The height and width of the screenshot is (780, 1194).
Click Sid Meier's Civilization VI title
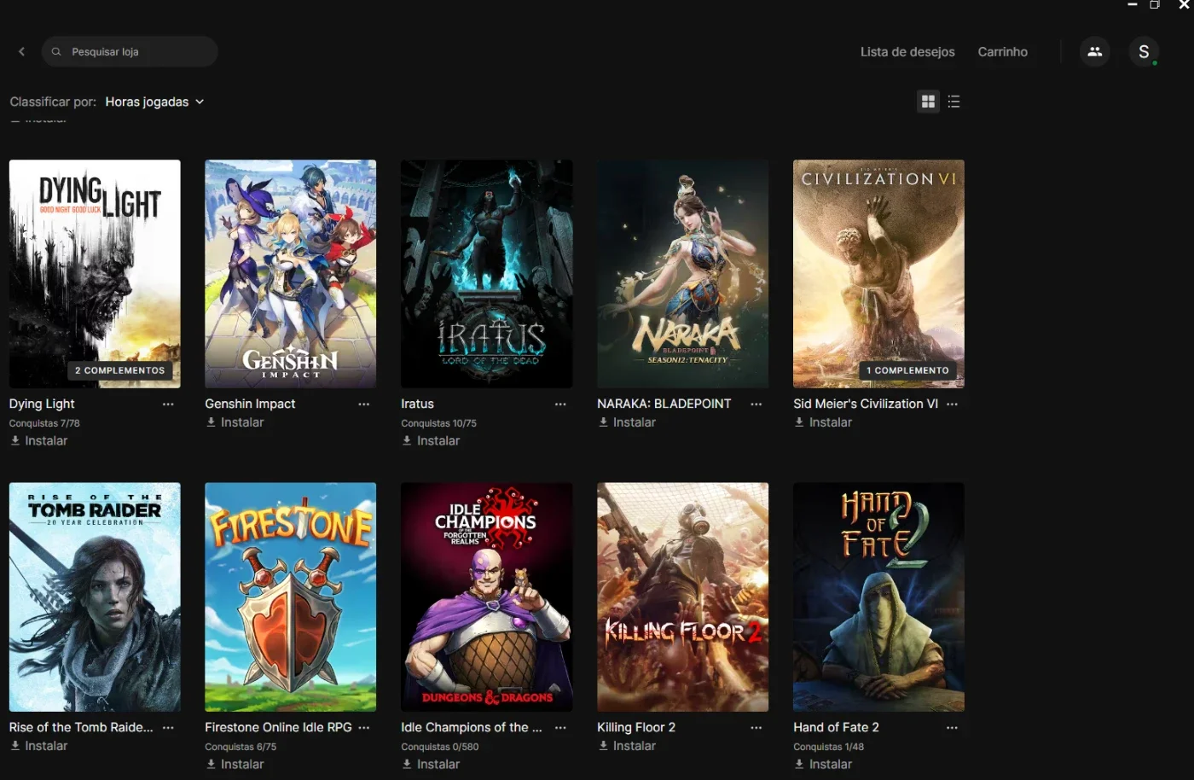866,405
